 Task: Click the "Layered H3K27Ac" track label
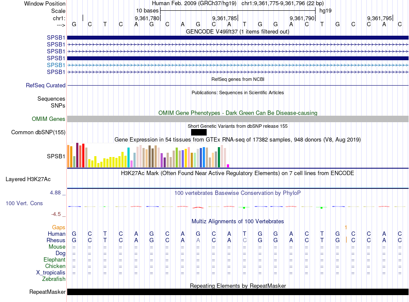point(28,179)
